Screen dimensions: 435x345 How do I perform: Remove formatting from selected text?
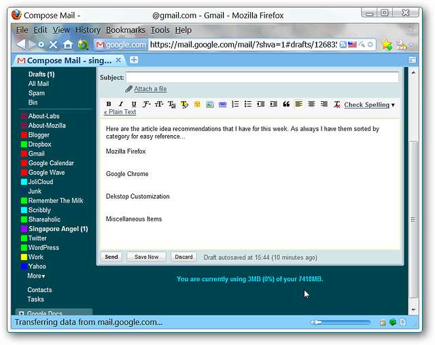pos(336,105)
